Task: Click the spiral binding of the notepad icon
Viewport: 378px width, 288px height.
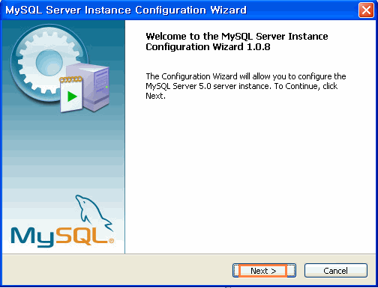Action: [70, 79]
